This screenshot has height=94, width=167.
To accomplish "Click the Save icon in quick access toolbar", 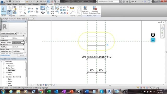I will tap(10, 1).
